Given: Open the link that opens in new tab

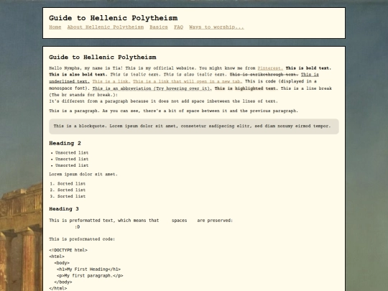Looking at the screenshot, I should pyautogui.click(x=188, y=81).
